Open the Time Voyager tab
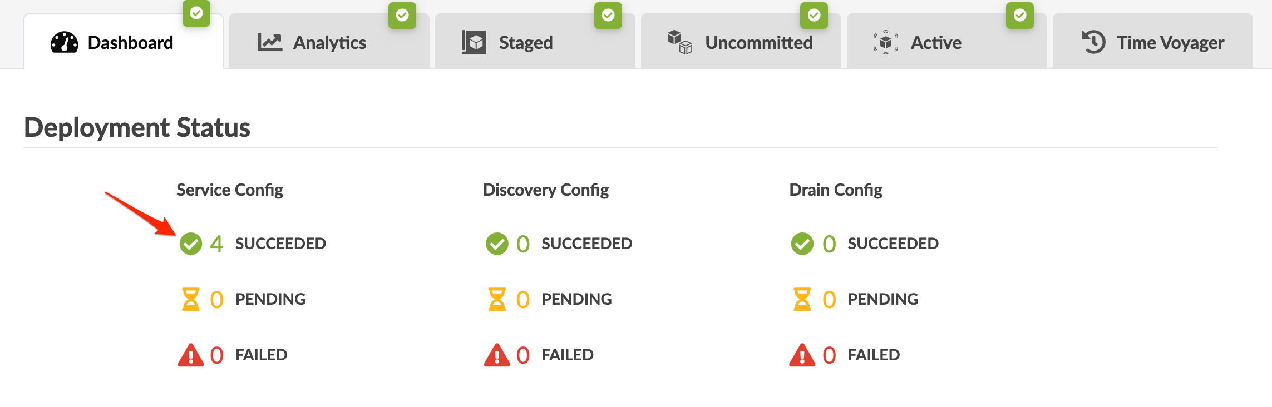This screenshot has height=407, width=1272. 1170,43
